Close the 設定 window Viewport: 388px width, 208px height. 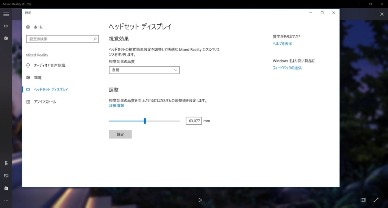(x=333, y=13)
